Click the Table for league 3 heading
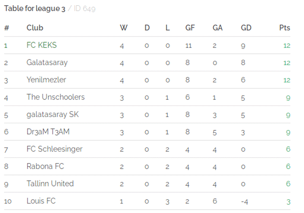The image size is (304, 213). [x=35, y=9]
